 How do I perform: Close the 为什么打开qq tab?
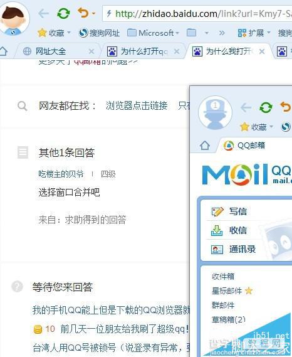[177, 51]
